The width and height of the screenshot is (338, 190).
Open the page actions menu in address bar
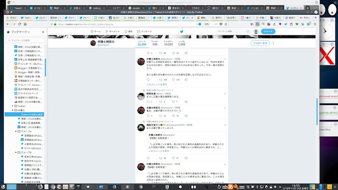click(216, 24)
